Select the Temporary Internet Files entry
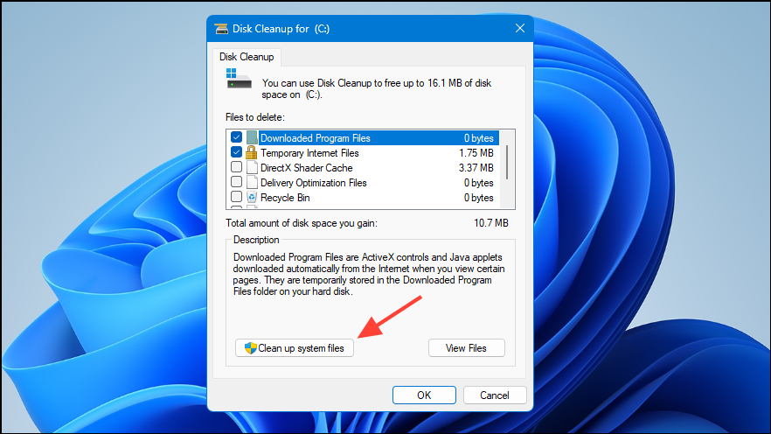This screenshot has height=434, width=771. click(309, 153)
